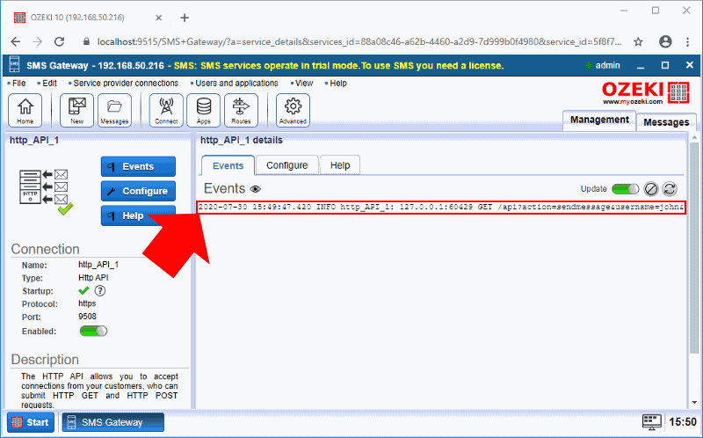Click the Start button in taskbar
This screenshot has width=703, height=438.
[31, 422]
